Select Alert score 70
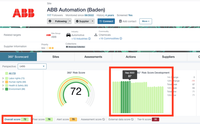Screen dimensions: 200x124 click(67, 119)
